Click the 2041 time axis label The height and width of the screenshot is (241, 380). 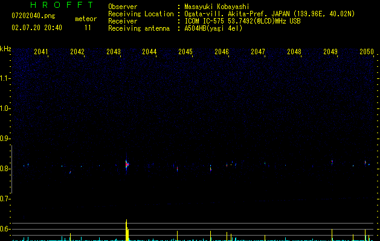40,52
